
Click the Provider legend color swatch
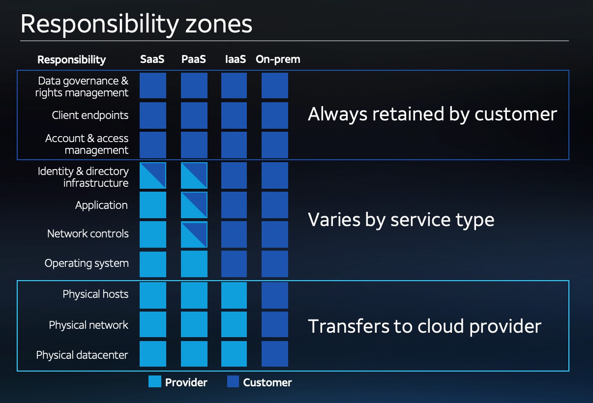(155, 382)
